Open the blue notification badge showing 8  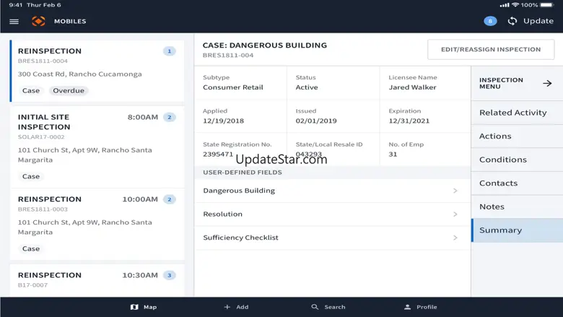point(490,21)
